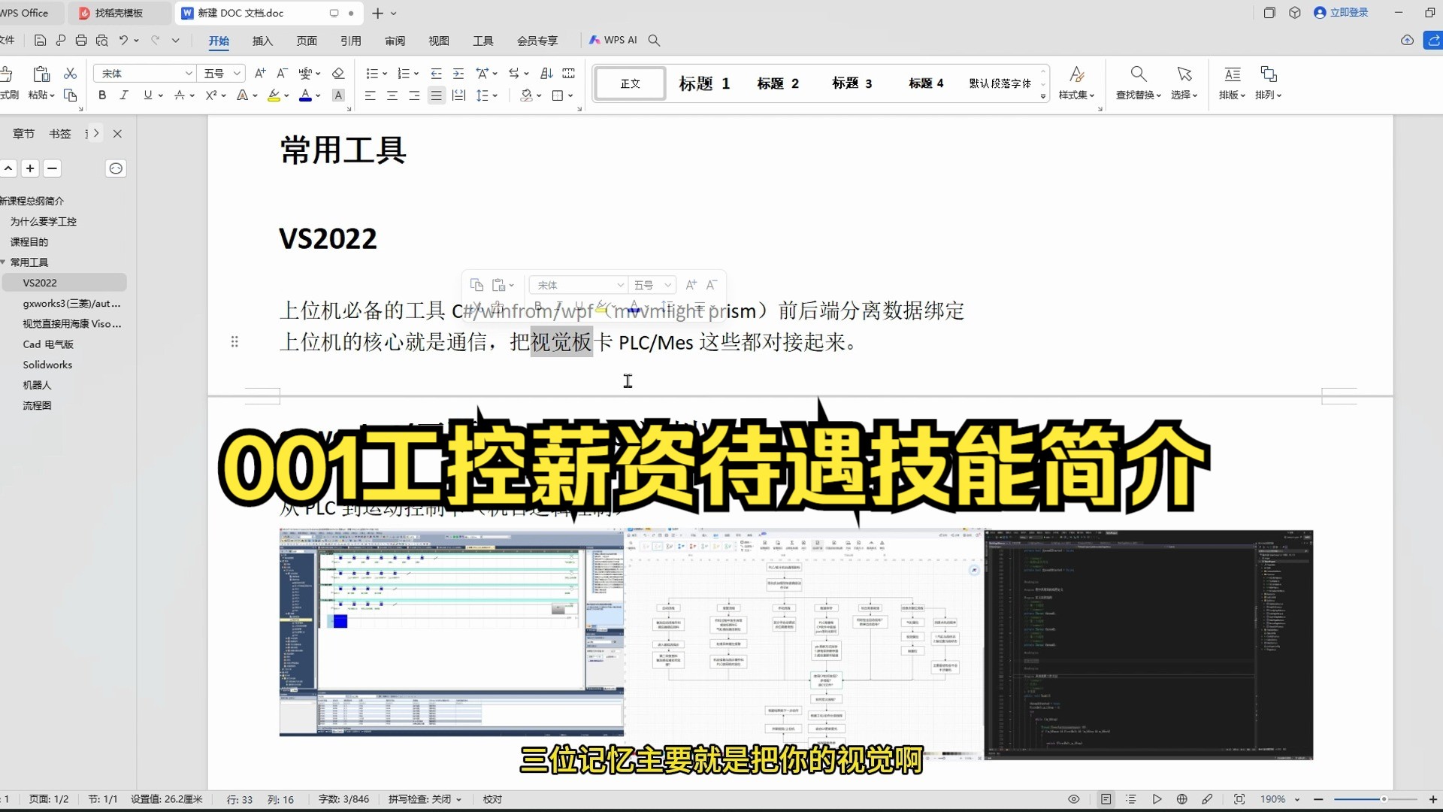The width and height of the screenshot is (1443, 812).
Task: Click the distributed alignment icon
Action: [459, 95]
